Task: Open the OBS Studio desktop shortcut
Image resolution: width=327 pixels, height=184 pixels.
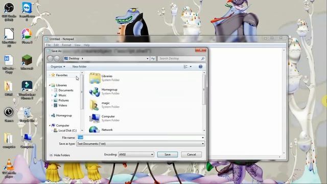Action: click(x=9, y=11)
